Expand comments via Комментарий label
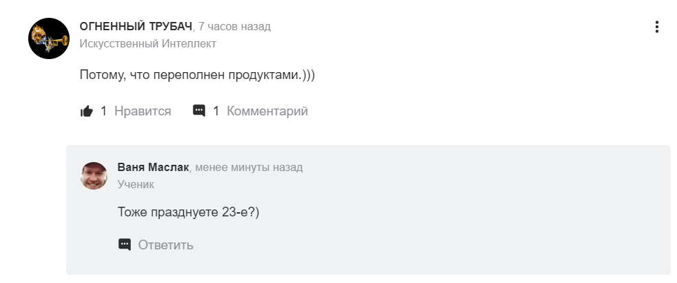 tap(267, 111)
